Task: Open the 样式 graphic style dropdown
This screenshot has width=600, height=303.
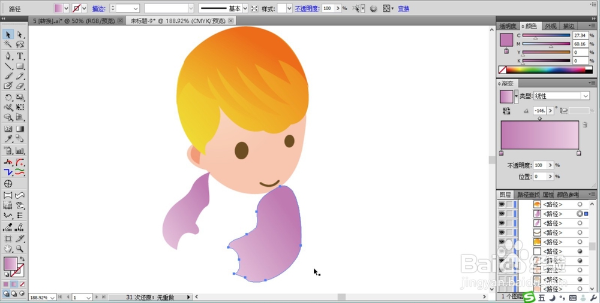Action: (x=289, y=8)
